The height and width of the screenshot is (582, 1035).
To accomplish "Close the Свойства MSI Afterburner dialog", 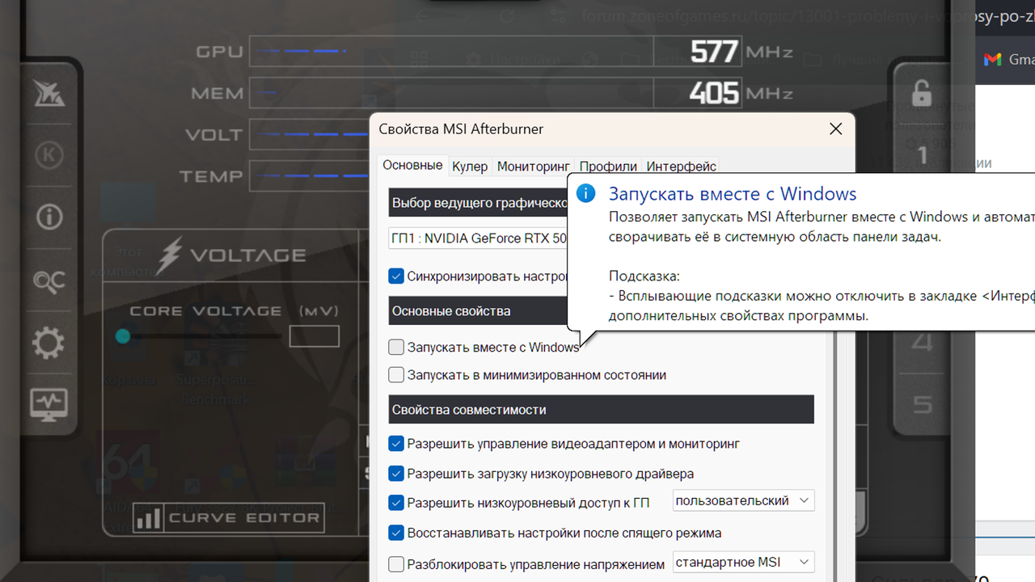I will (836, 129).
